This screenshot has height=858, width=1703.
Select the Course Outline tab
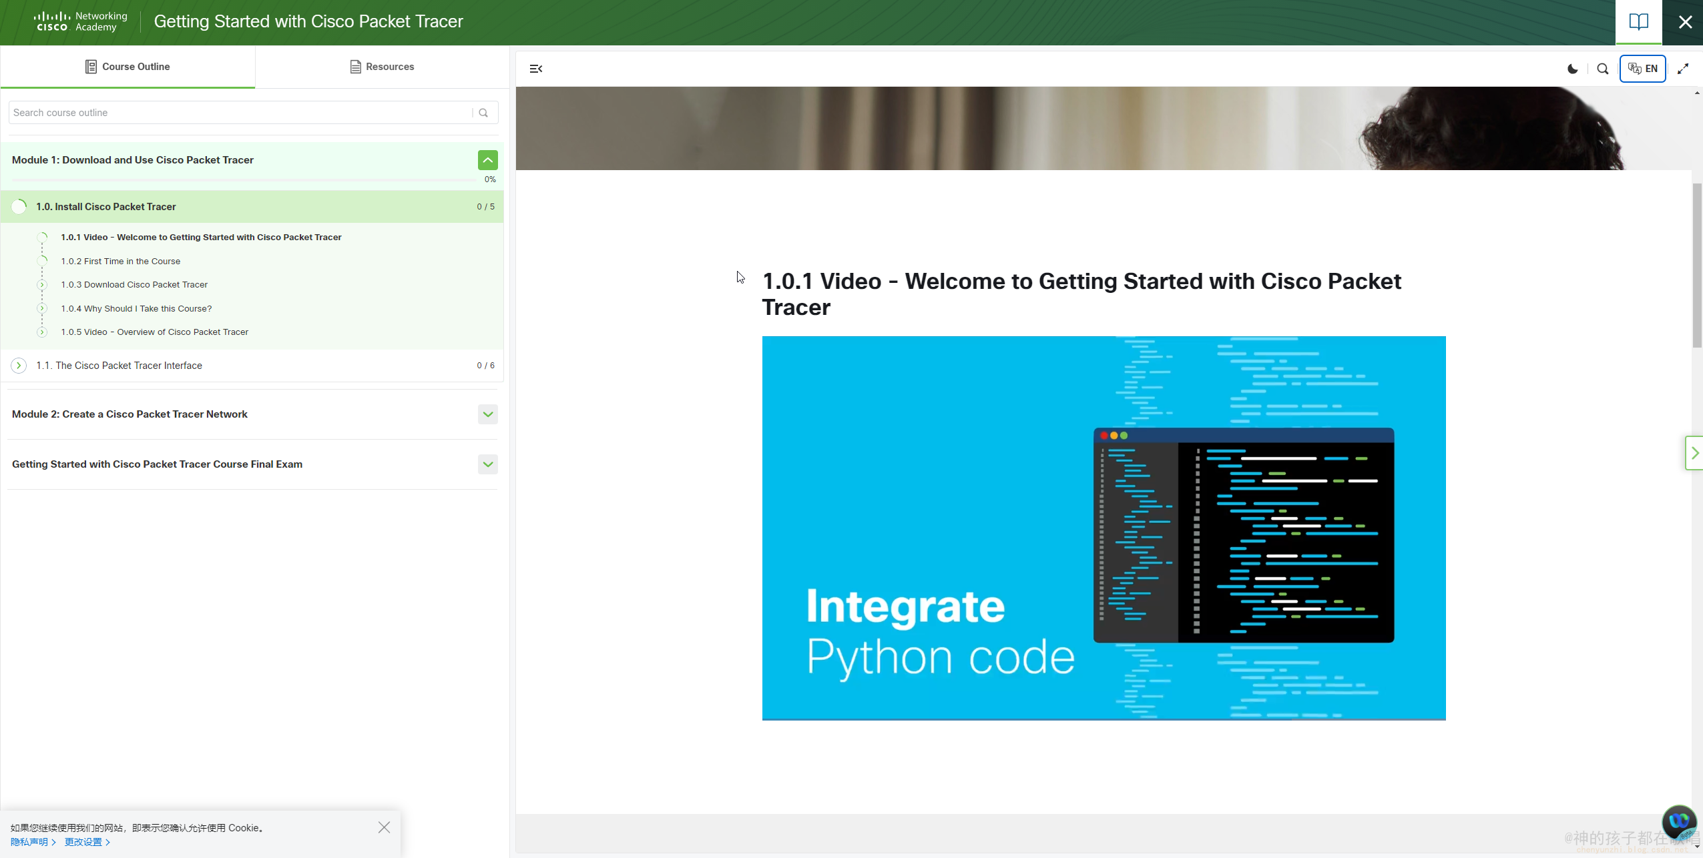pyautogui.click(x=128, y=67)
